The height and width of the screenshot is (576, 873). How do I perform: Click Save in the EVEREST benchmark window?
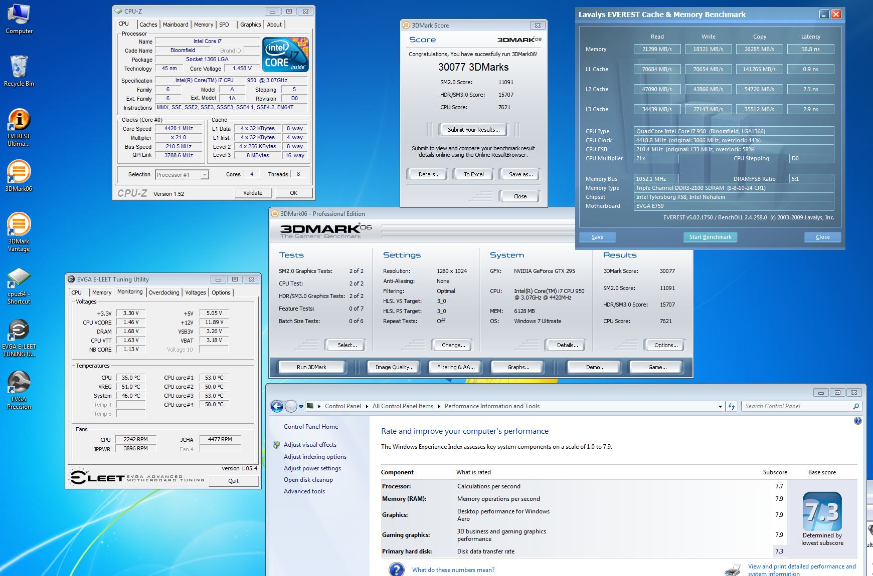(x=597, y=237)
